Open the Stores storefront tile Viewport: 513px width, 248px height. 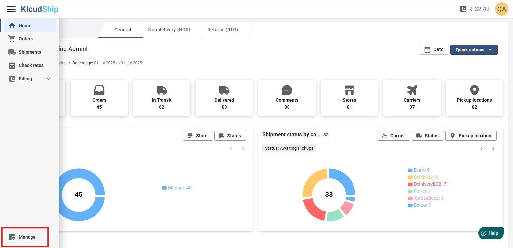point(349,98)
